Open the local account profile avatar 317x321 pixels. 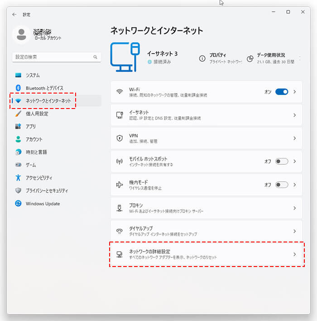click(21, 35)
